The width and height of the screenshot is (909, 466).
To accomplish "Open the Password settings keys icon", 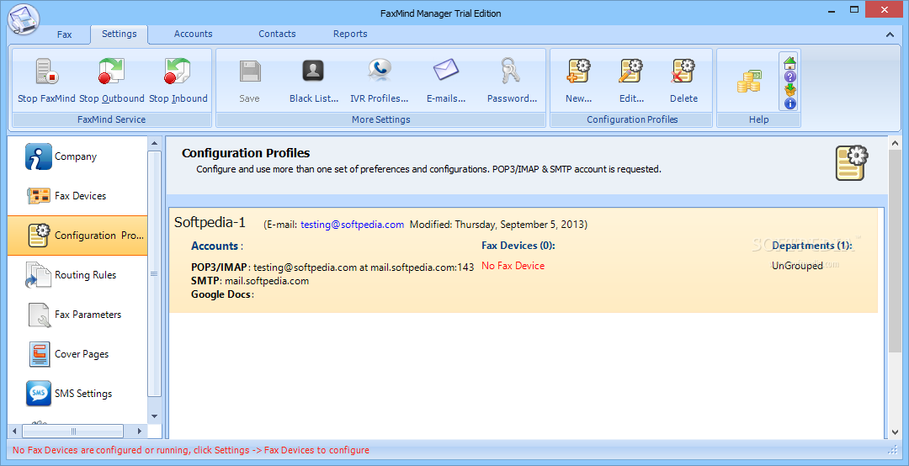I will [511, 71].
